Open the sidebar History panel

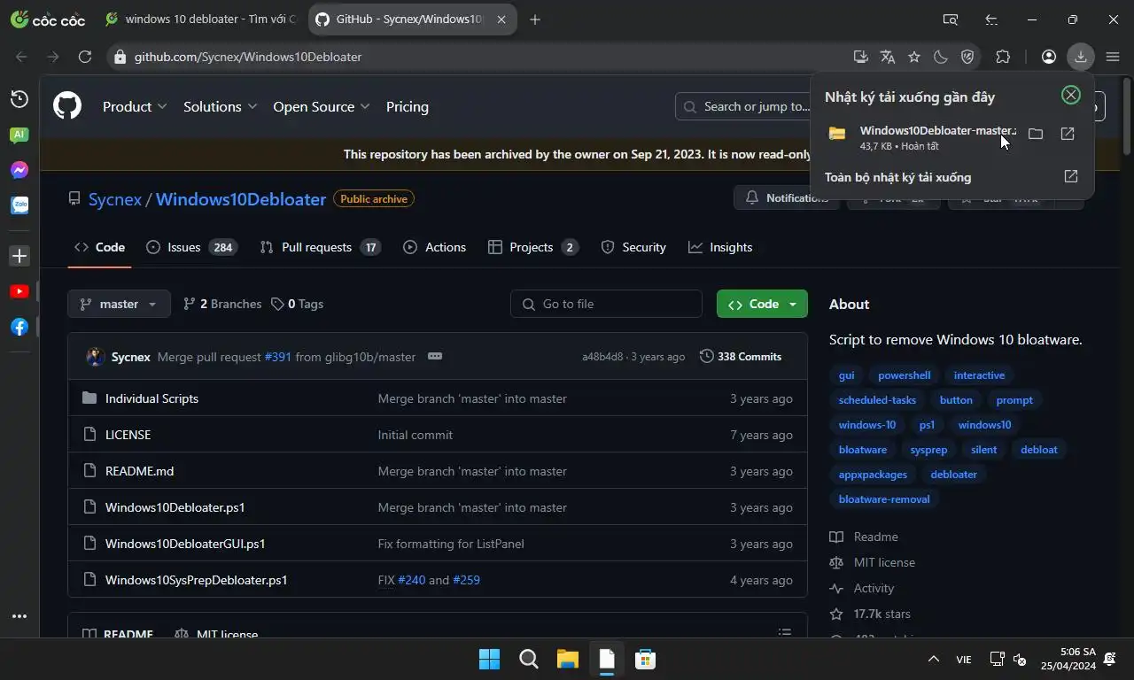pyautogui.click(x=19, y=99)
